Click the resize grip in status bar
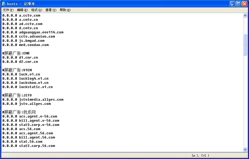 tap(246, 156)
